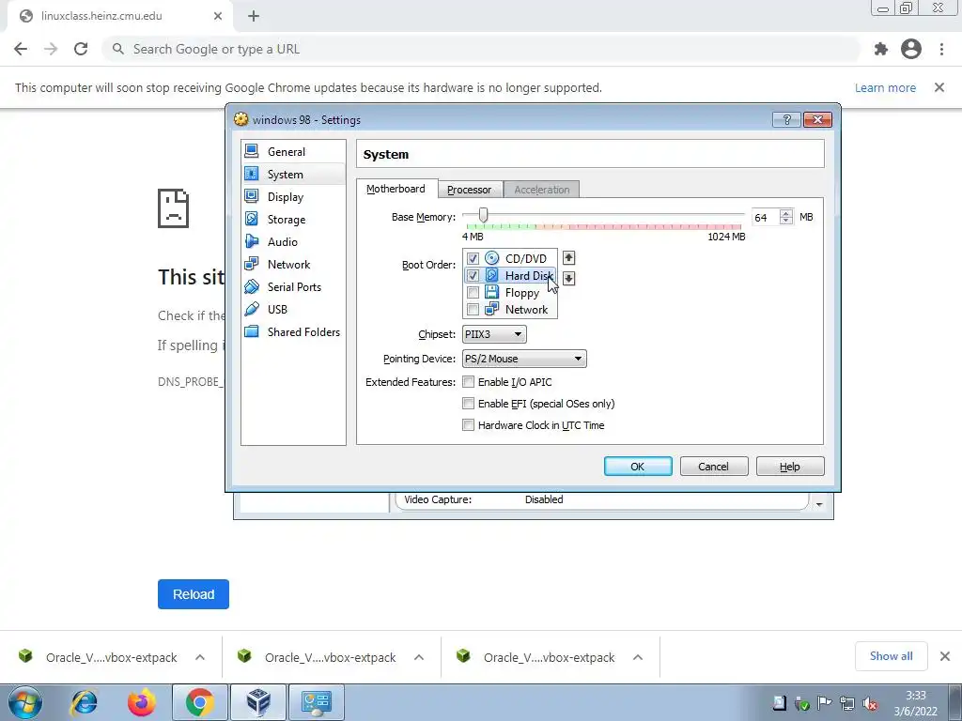Open the Shared Folders category
Screen dimensions: 962x721
(x=293, y=331)
